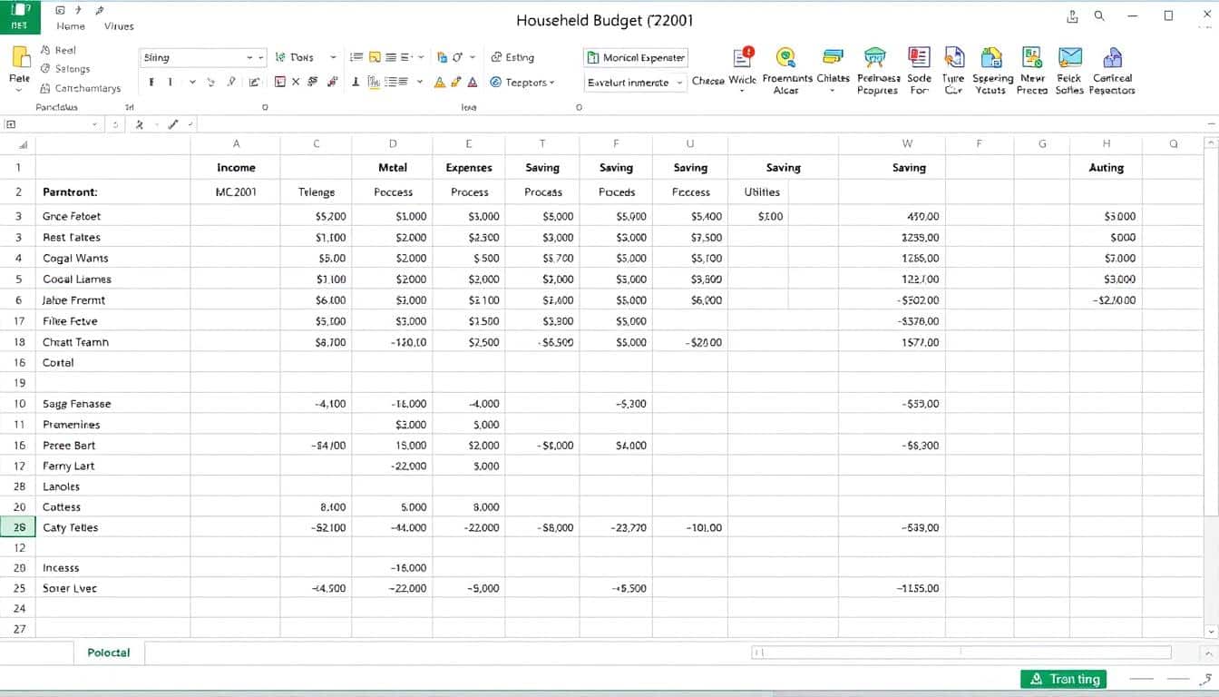1219x697 pixels.
Task: Select the Polocatal sheet tab
Action: [x=109, y=653]
